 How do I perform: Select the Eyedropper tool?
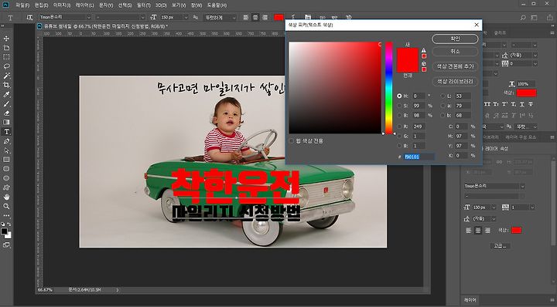click(6, 95)
